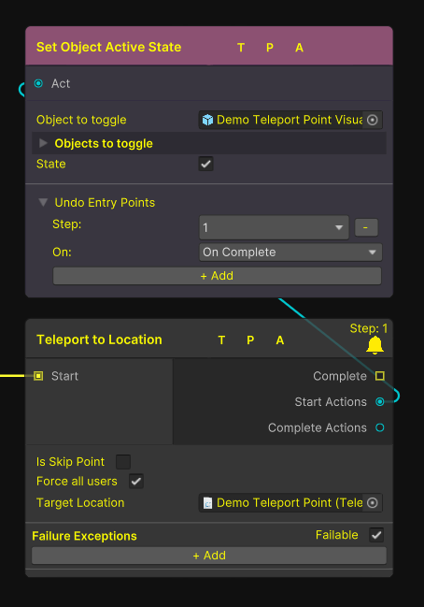This screenshot has width=424, height=607.
Task: Click the Start Actions output port
Action: coord(380,402)
